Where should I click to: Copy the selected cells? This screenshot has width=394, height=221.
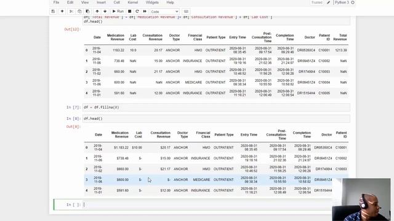[79, 12]
